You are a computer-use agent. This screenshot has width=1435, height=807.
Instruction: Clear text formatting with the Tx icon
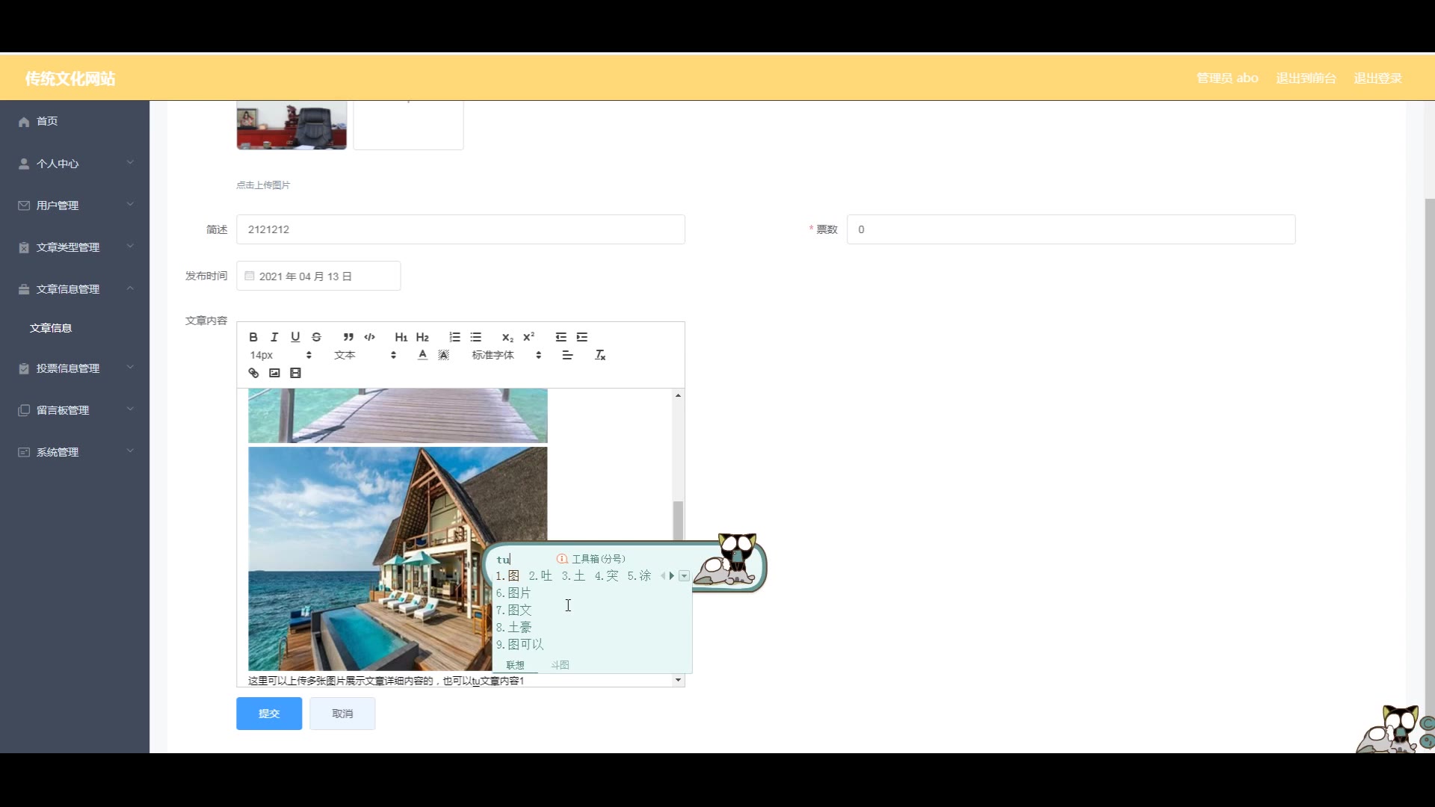coord(599,355)
